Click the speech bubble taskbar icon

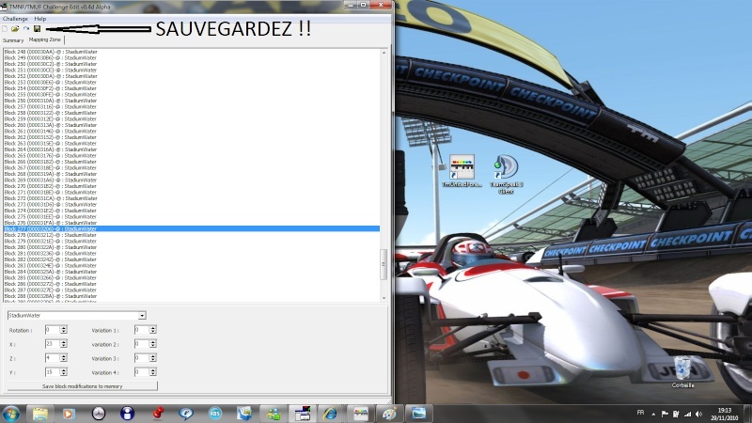click(x=186, y=414)
